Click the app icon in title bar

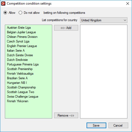3,4
